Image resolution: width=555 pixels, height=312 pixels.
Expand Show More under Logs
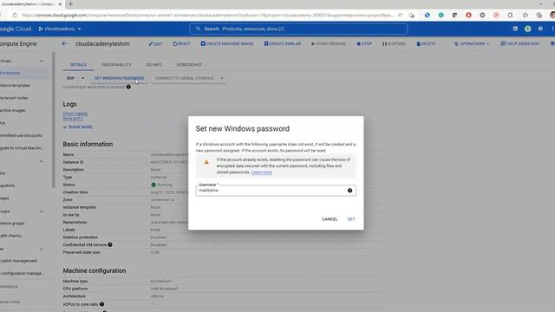[x=77, y=127]
